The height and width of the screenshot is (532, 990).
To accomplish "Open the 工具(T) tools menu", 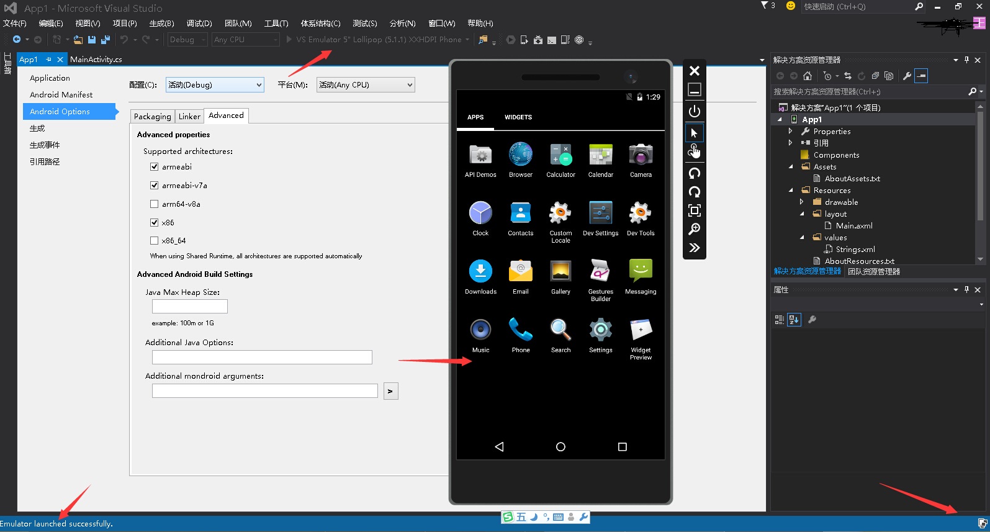I will click(276, 24).
